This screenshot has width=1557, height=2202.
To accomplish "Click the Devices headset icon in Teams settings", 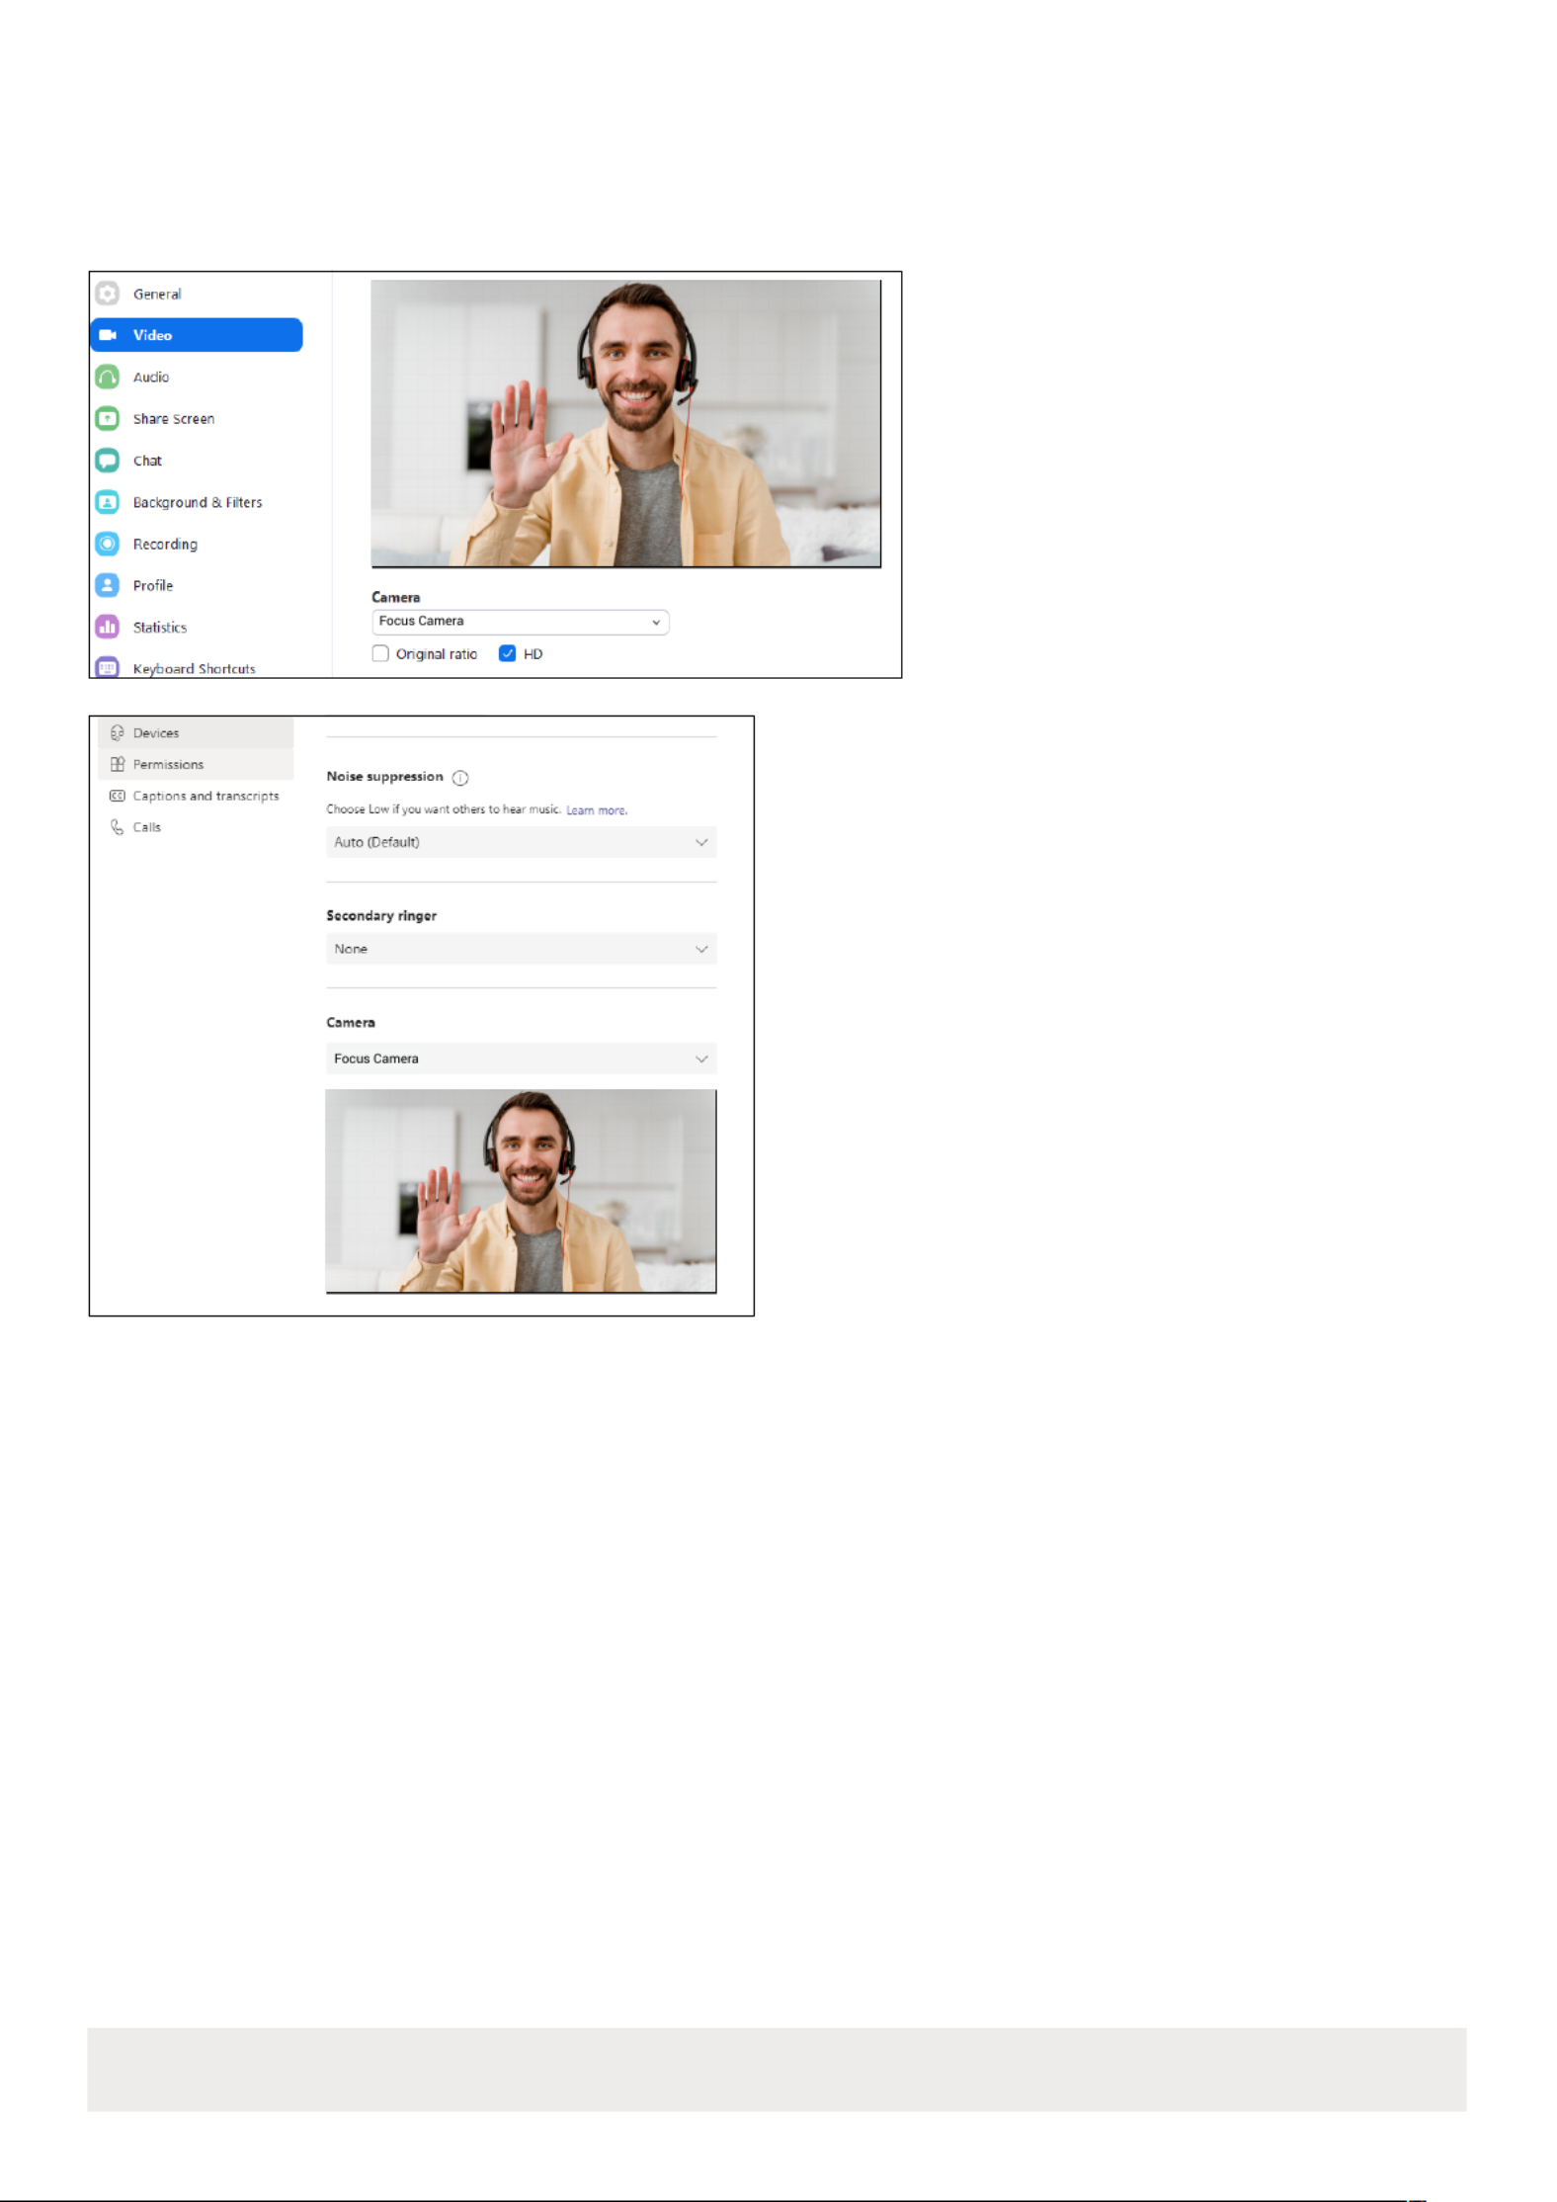I will (117, 732).
